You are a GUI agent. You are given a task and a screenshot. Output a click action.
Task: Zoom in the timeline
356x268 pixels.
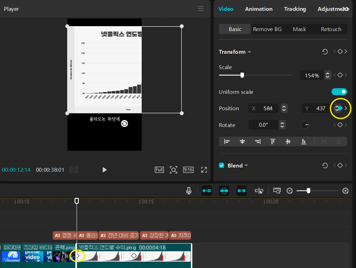coord(346,191)
